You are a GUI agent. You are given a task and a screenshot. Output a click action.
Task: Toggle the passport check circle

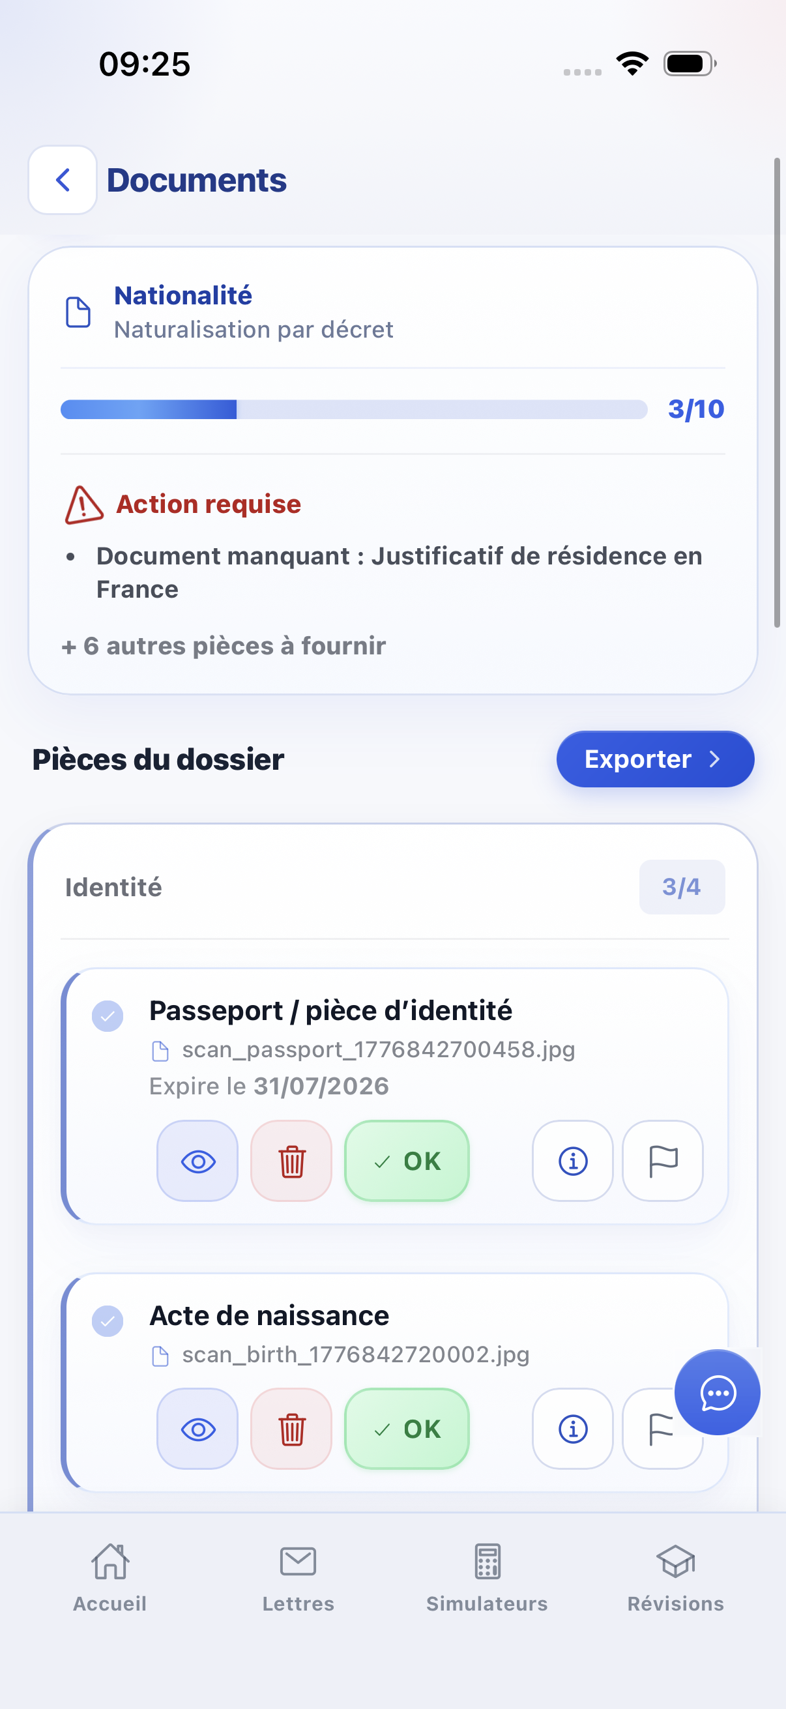pyautogui.click(x=108, y=1015)
